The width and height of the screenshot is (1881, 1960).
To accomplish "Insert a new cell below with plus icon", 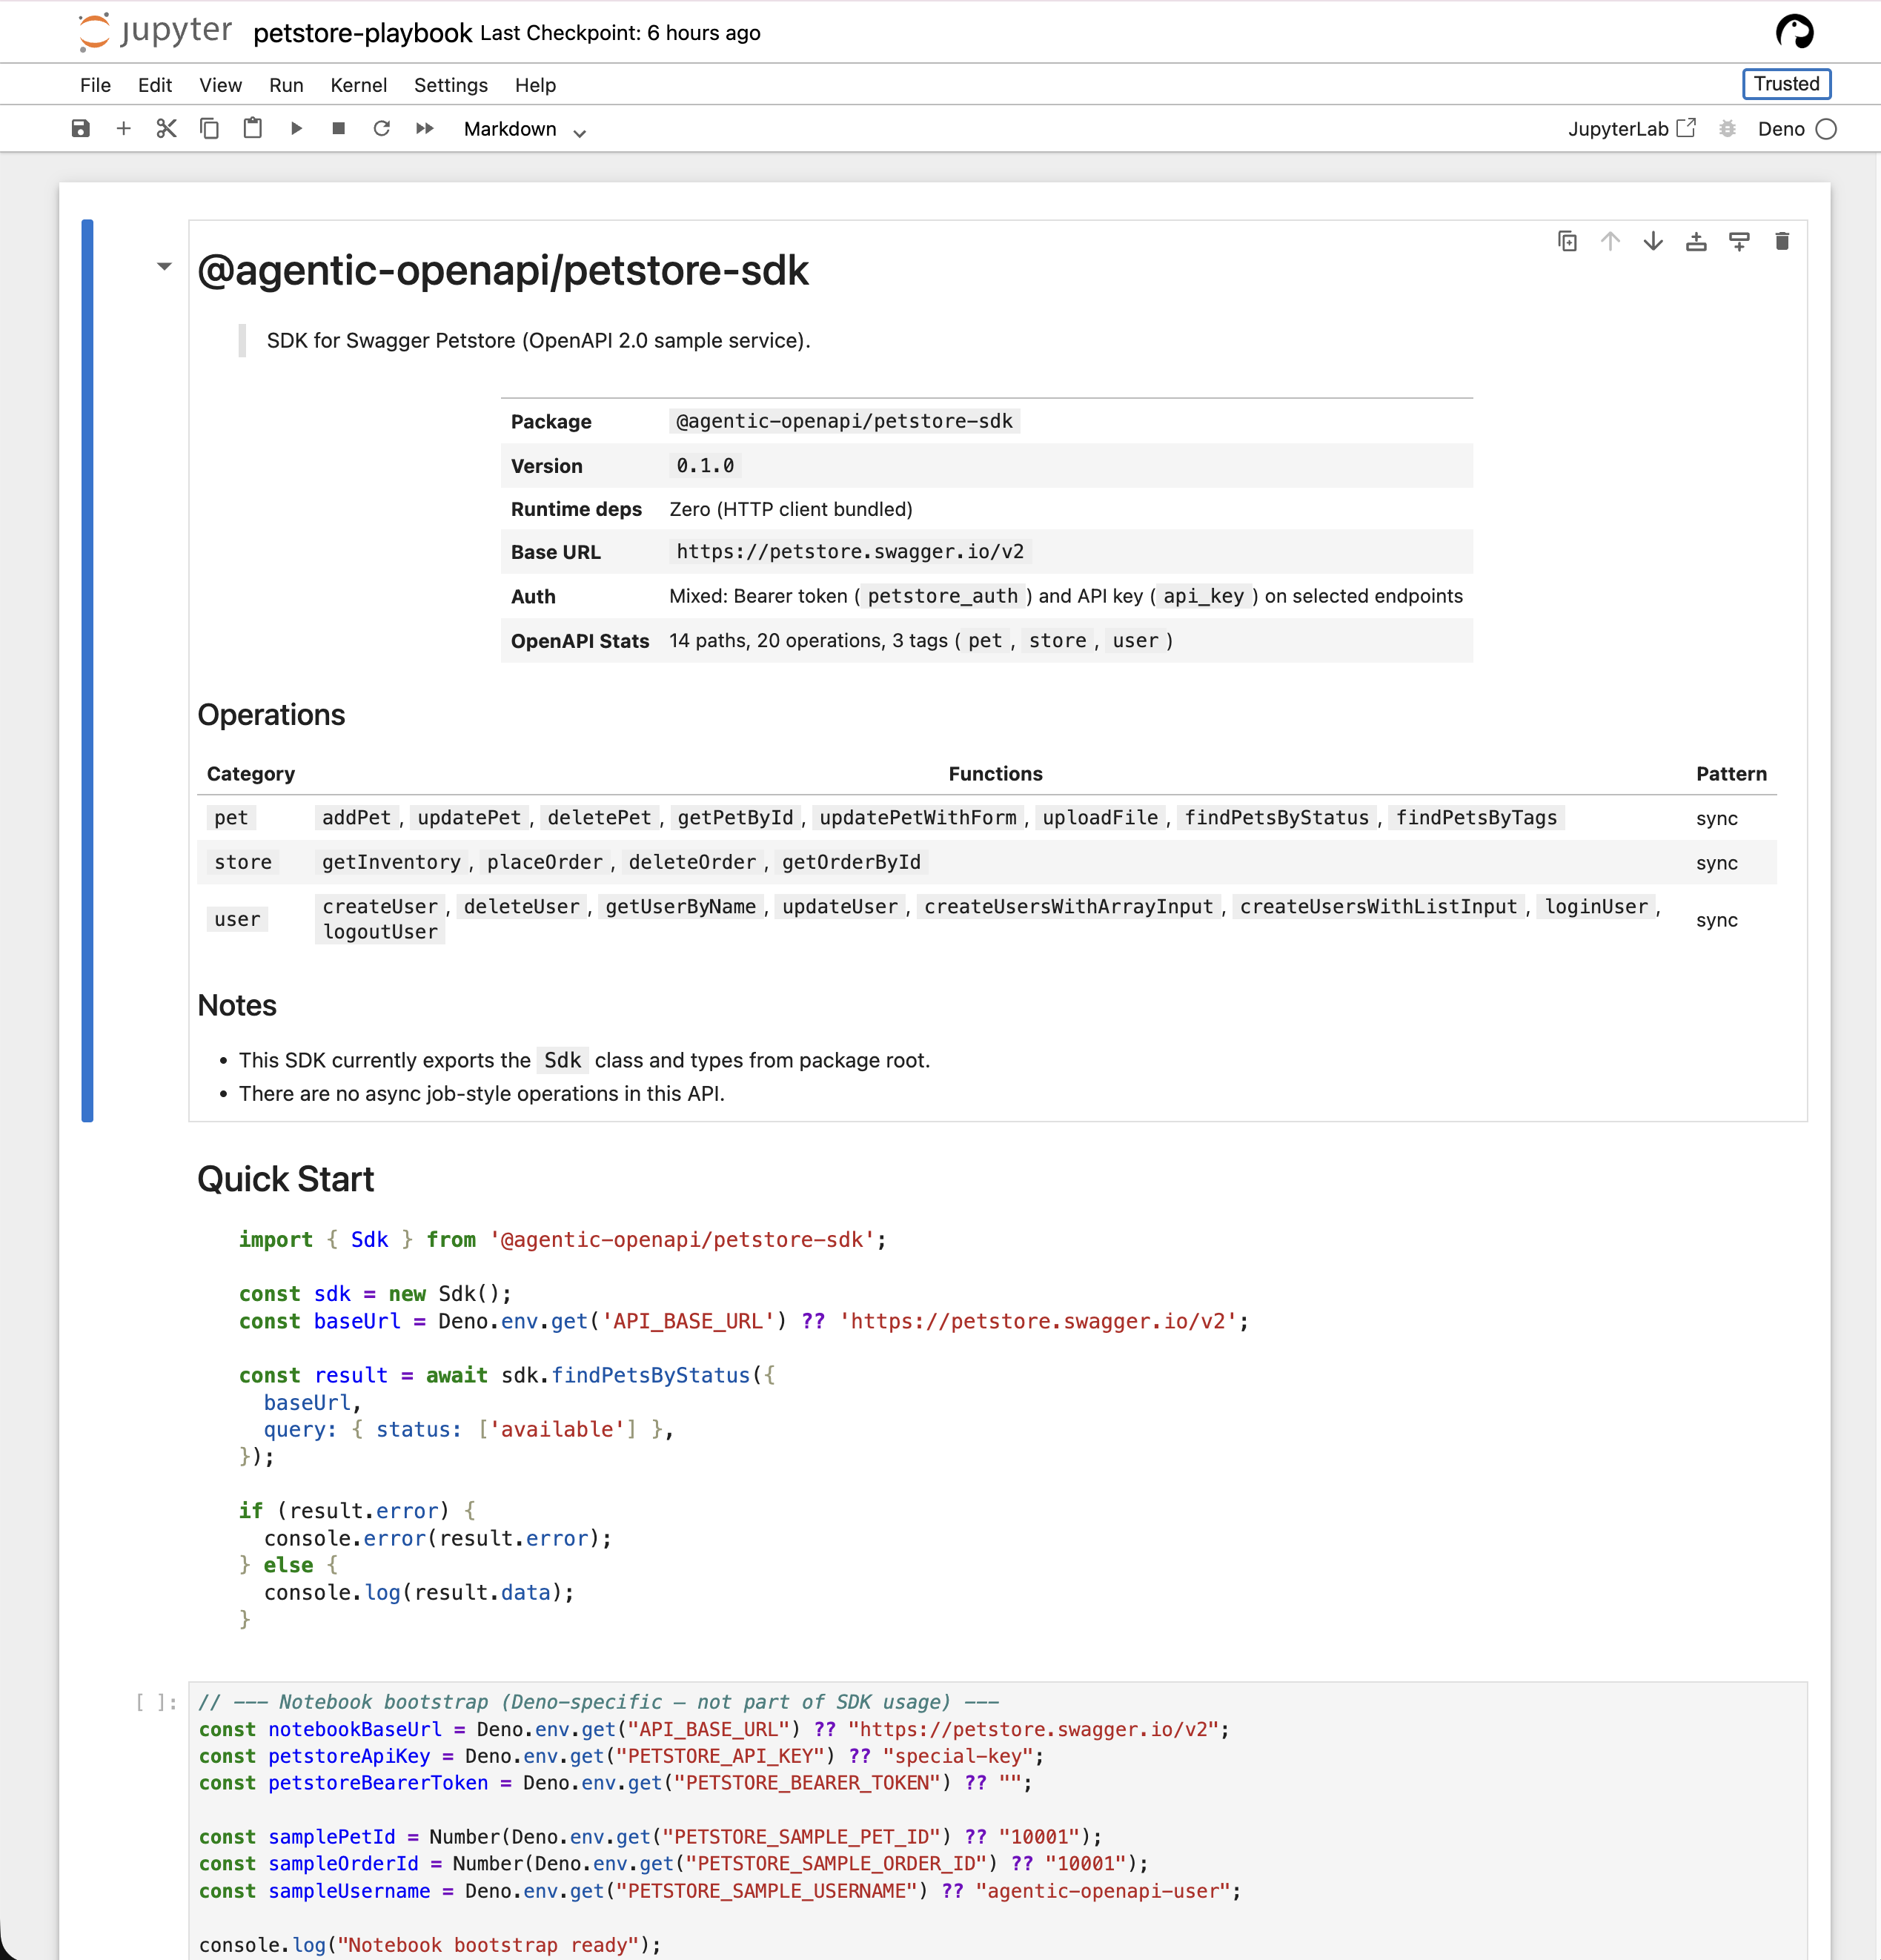I will (124, 129).
